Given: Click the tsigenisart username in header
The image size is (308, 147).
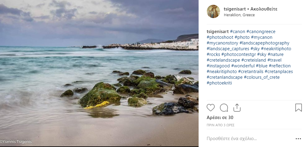Looking at the screenshot, I should 234,9.
